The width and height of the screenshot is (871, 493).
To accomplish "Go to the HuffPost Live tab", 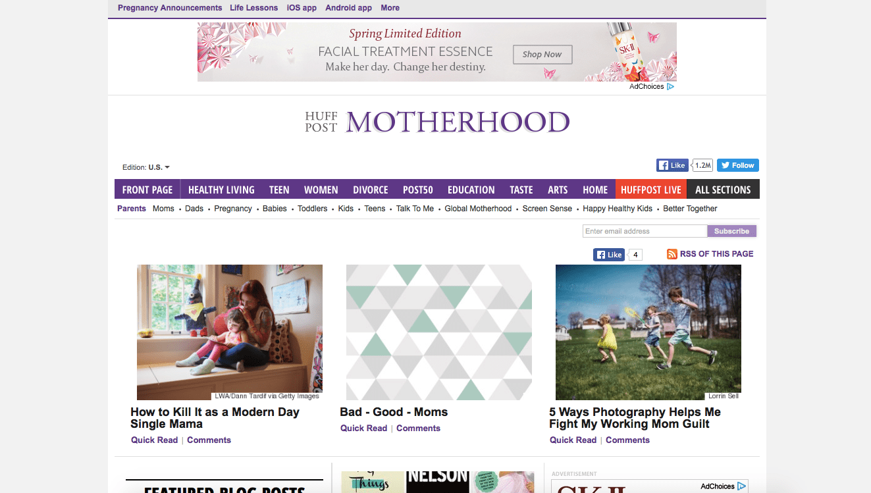I will pyautogui.click(x=650, y=190).
